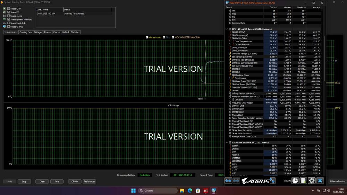Click the Stress GPU monitor icon
This screenshot has height=195, width=347.
tap(4, 27)
